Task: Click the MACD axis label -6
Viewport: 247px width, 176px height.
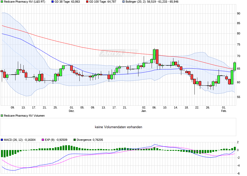Action: (238, 173)
